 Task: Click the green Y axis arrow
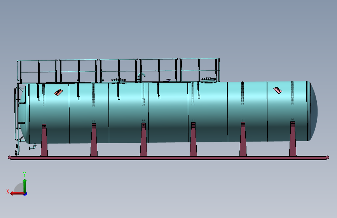(x=25, y=185)
